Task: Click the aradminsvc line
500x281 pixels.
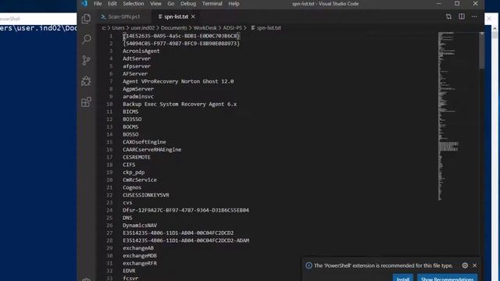Action: [x=138, y=97]
